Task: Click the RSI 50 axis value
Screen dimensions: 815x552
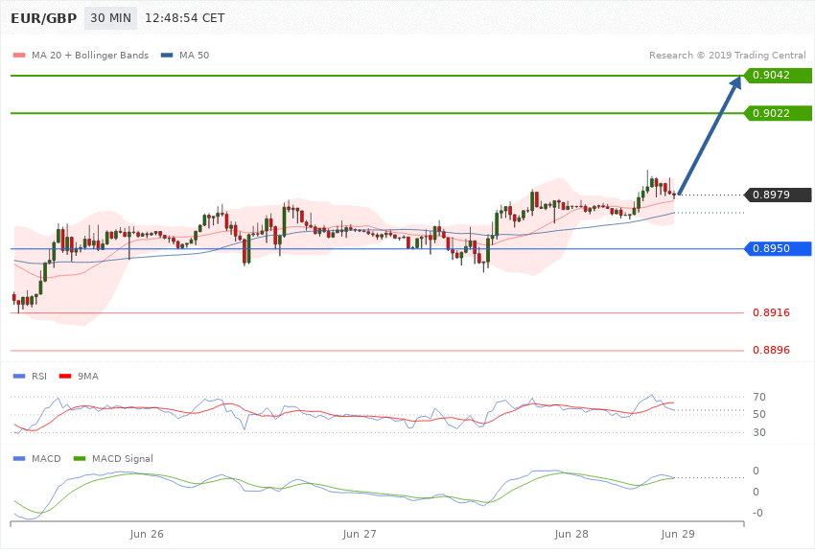Action: (758, 414)
